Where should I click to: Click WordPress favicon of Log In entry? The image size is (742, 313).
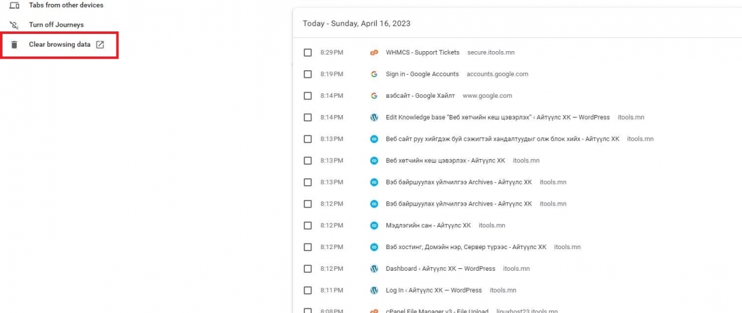374,290
